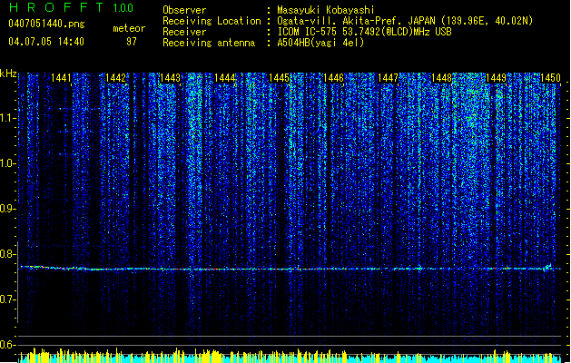Click the kHz axis unit label
The image size is (571, 363).
click(8, 74)
